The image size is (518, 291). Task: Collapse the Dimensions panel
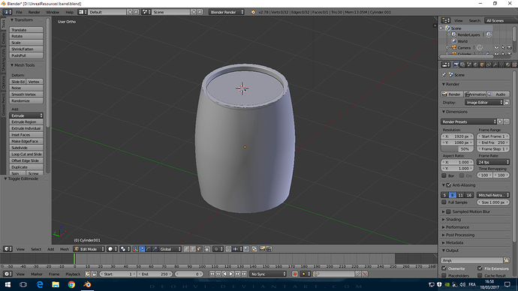[x=456, y=112]
